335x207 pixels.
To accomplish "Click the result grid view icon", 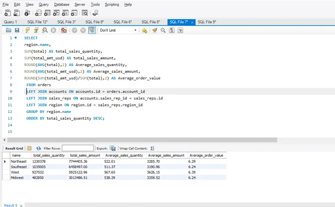I will tap(29, 148).
